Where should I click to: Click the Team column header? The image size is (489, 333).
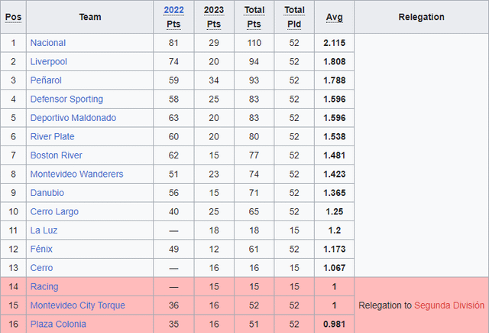coord(90,17)
